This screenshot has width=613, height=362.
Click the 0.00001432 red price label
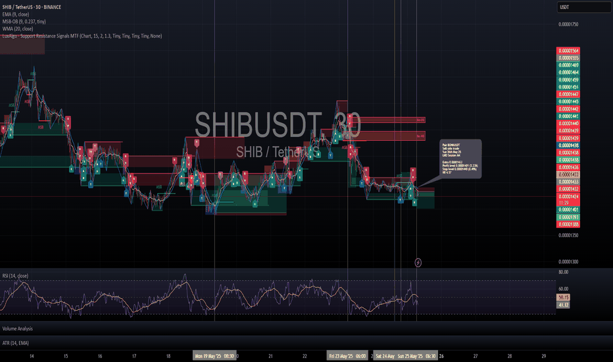tap(568, 189)
